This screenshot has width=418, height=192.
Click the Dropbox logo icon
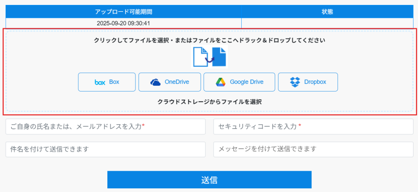[295, 82]
